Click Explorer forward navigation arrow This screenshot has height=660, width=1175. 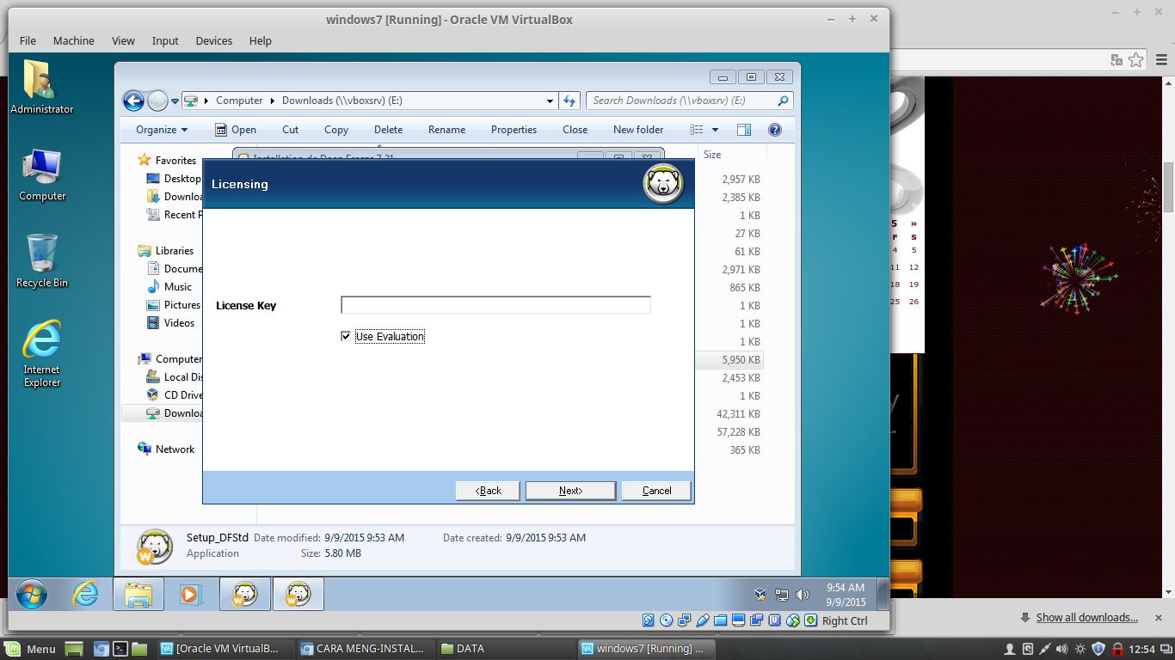[157, 101]
